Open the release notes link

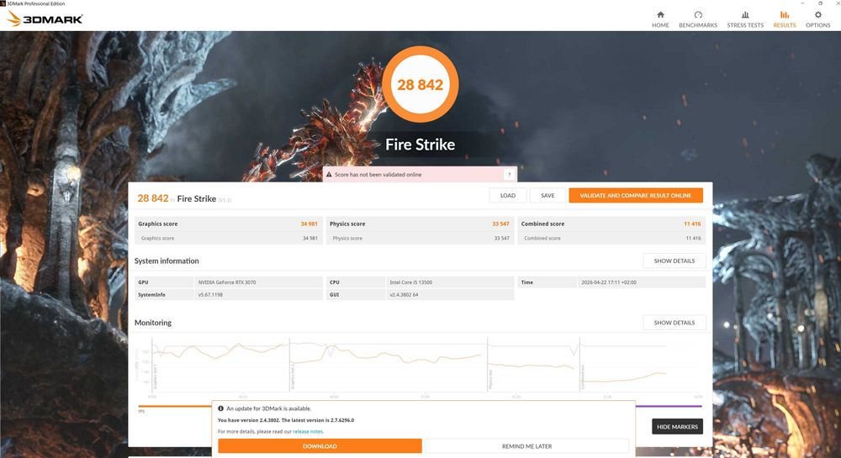[308, 432]
